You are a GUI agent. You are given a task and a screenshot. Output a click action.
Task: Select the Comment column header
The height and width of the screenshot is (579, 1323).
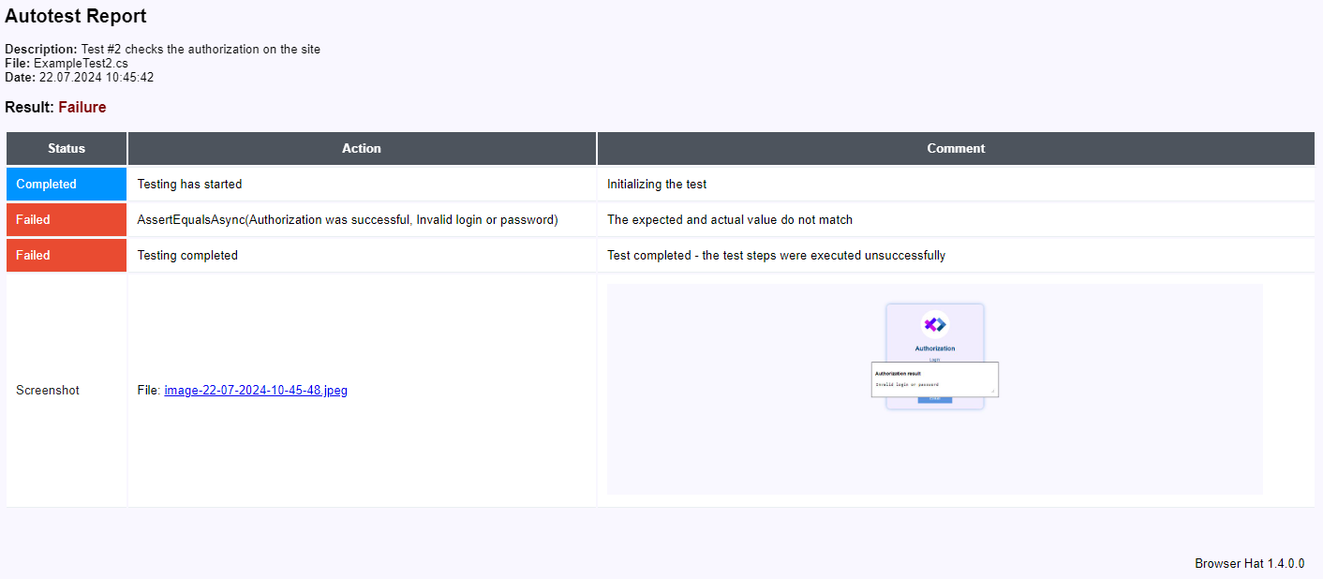(x=956, y=148)
